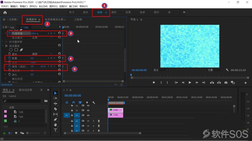Open 媒体浏览器 panel tab
The height and width of the screenshot is (141, 252).
tap(25, 90)
